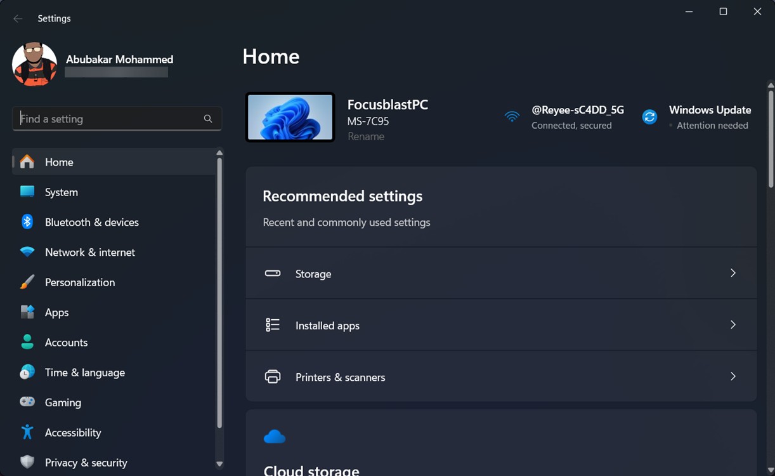Click sidebar scrollbar down arrow
Image resolution: width=775 pixels, height=476 pixels.
tap(219, 464)
